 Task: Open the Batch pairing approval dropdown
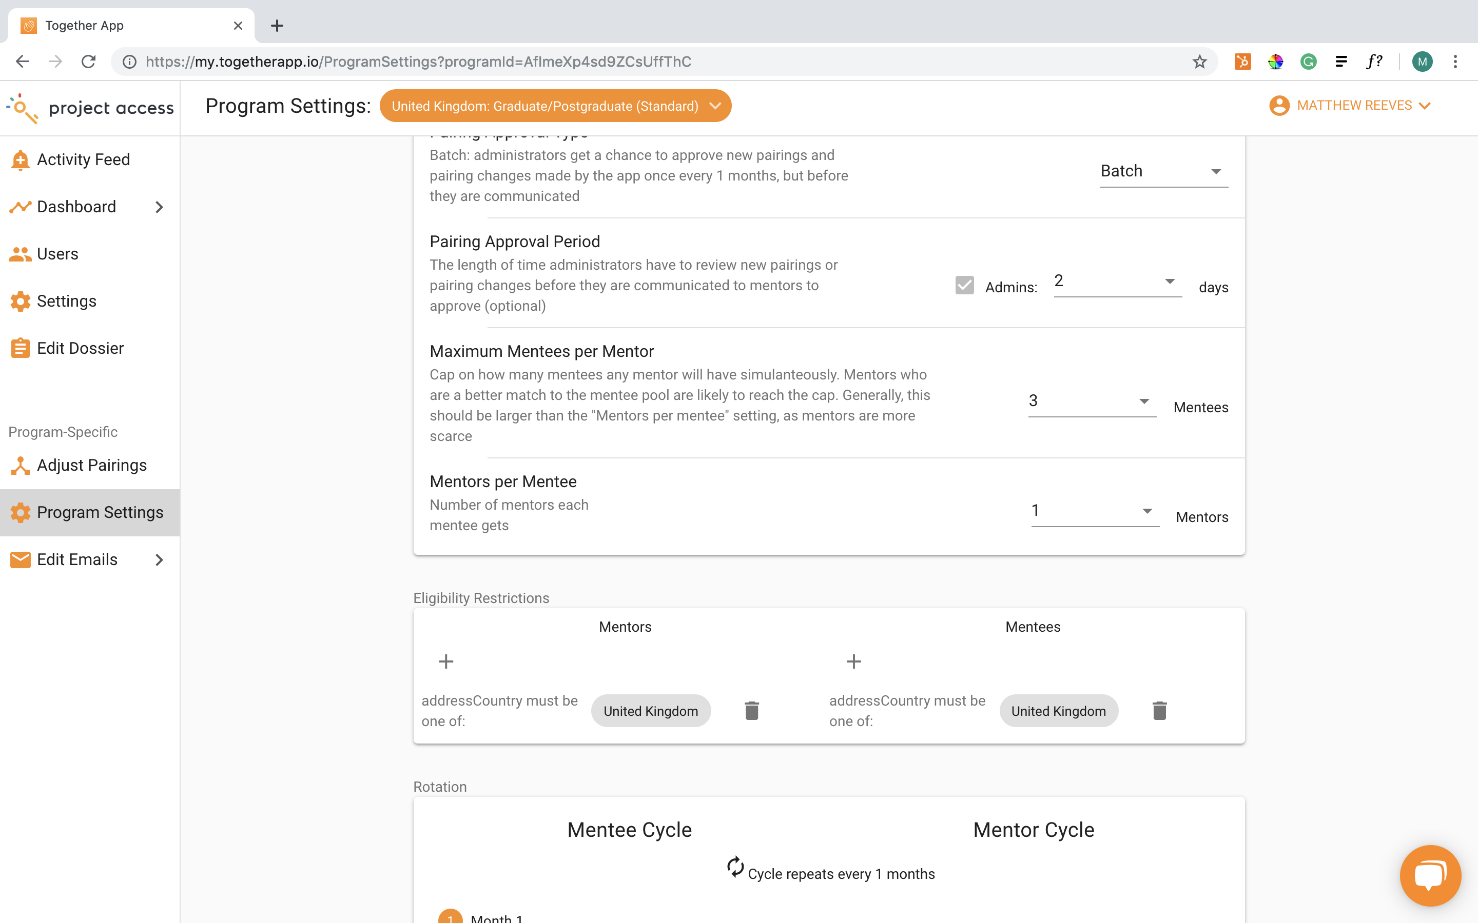click(1163, 172)
